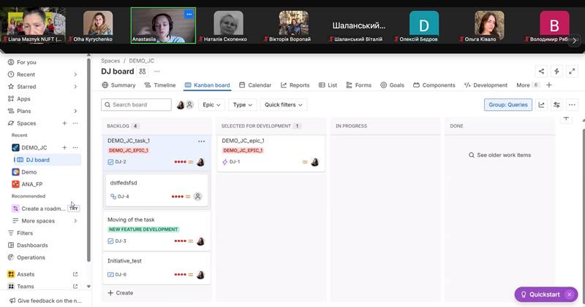Click the plus icon beside DEMO_JC

coord(64,147)
